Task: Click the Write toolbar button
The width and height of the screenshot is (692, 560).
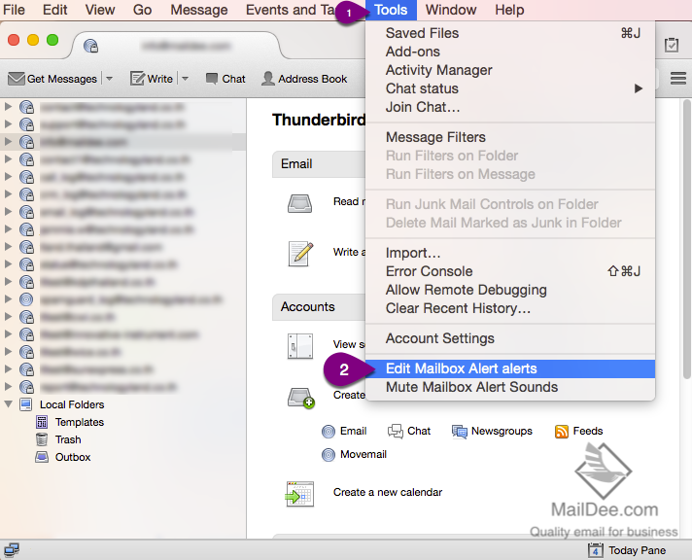Action: (152, 79)
